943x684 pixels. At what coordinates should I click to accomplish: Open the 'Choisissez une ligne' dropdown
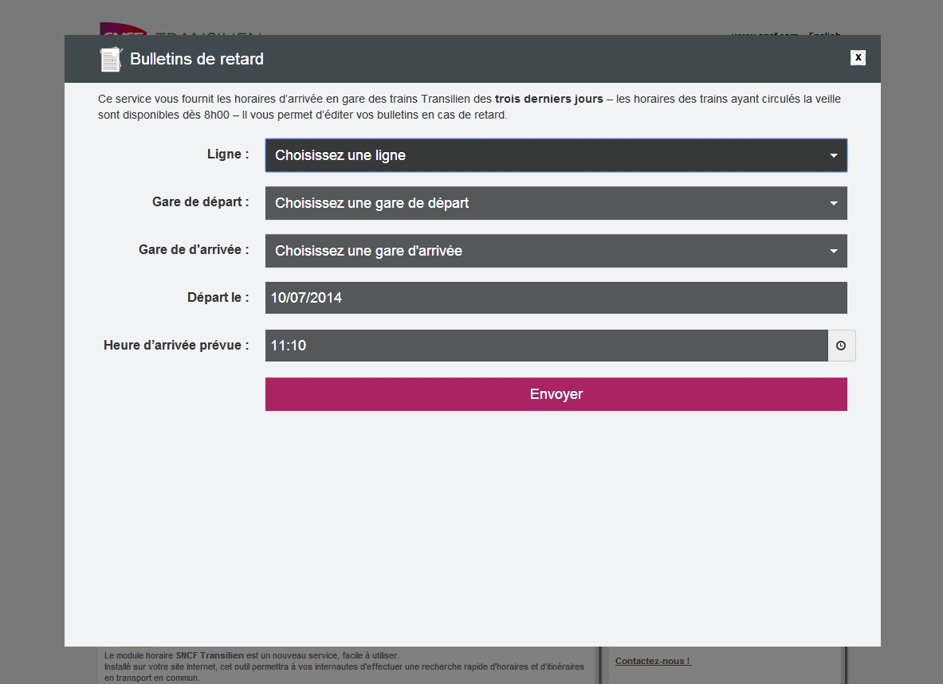coord(556,155)
